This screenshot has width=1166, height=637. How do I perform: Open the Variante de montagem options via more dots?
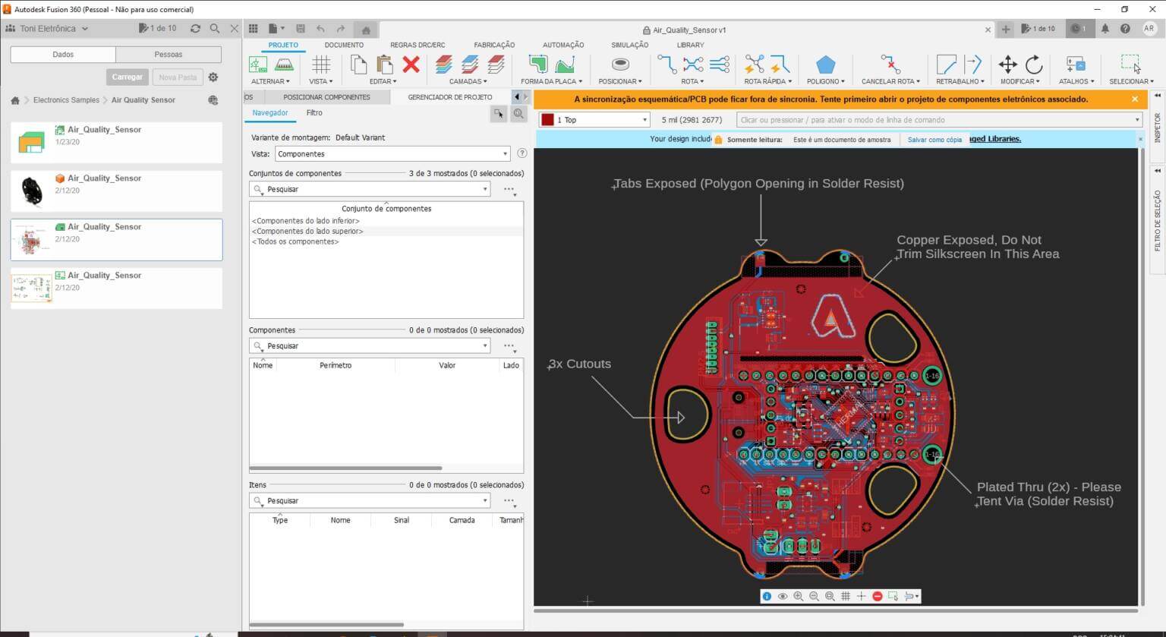coord(509,189)
